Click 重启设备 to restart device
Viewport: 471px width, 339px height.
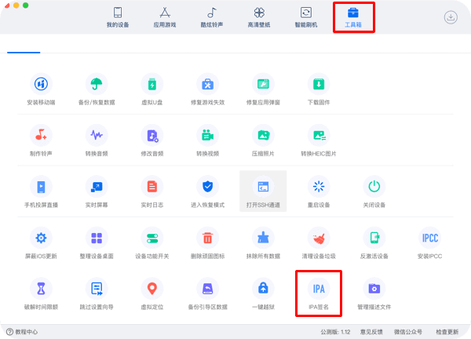(319, 187)
